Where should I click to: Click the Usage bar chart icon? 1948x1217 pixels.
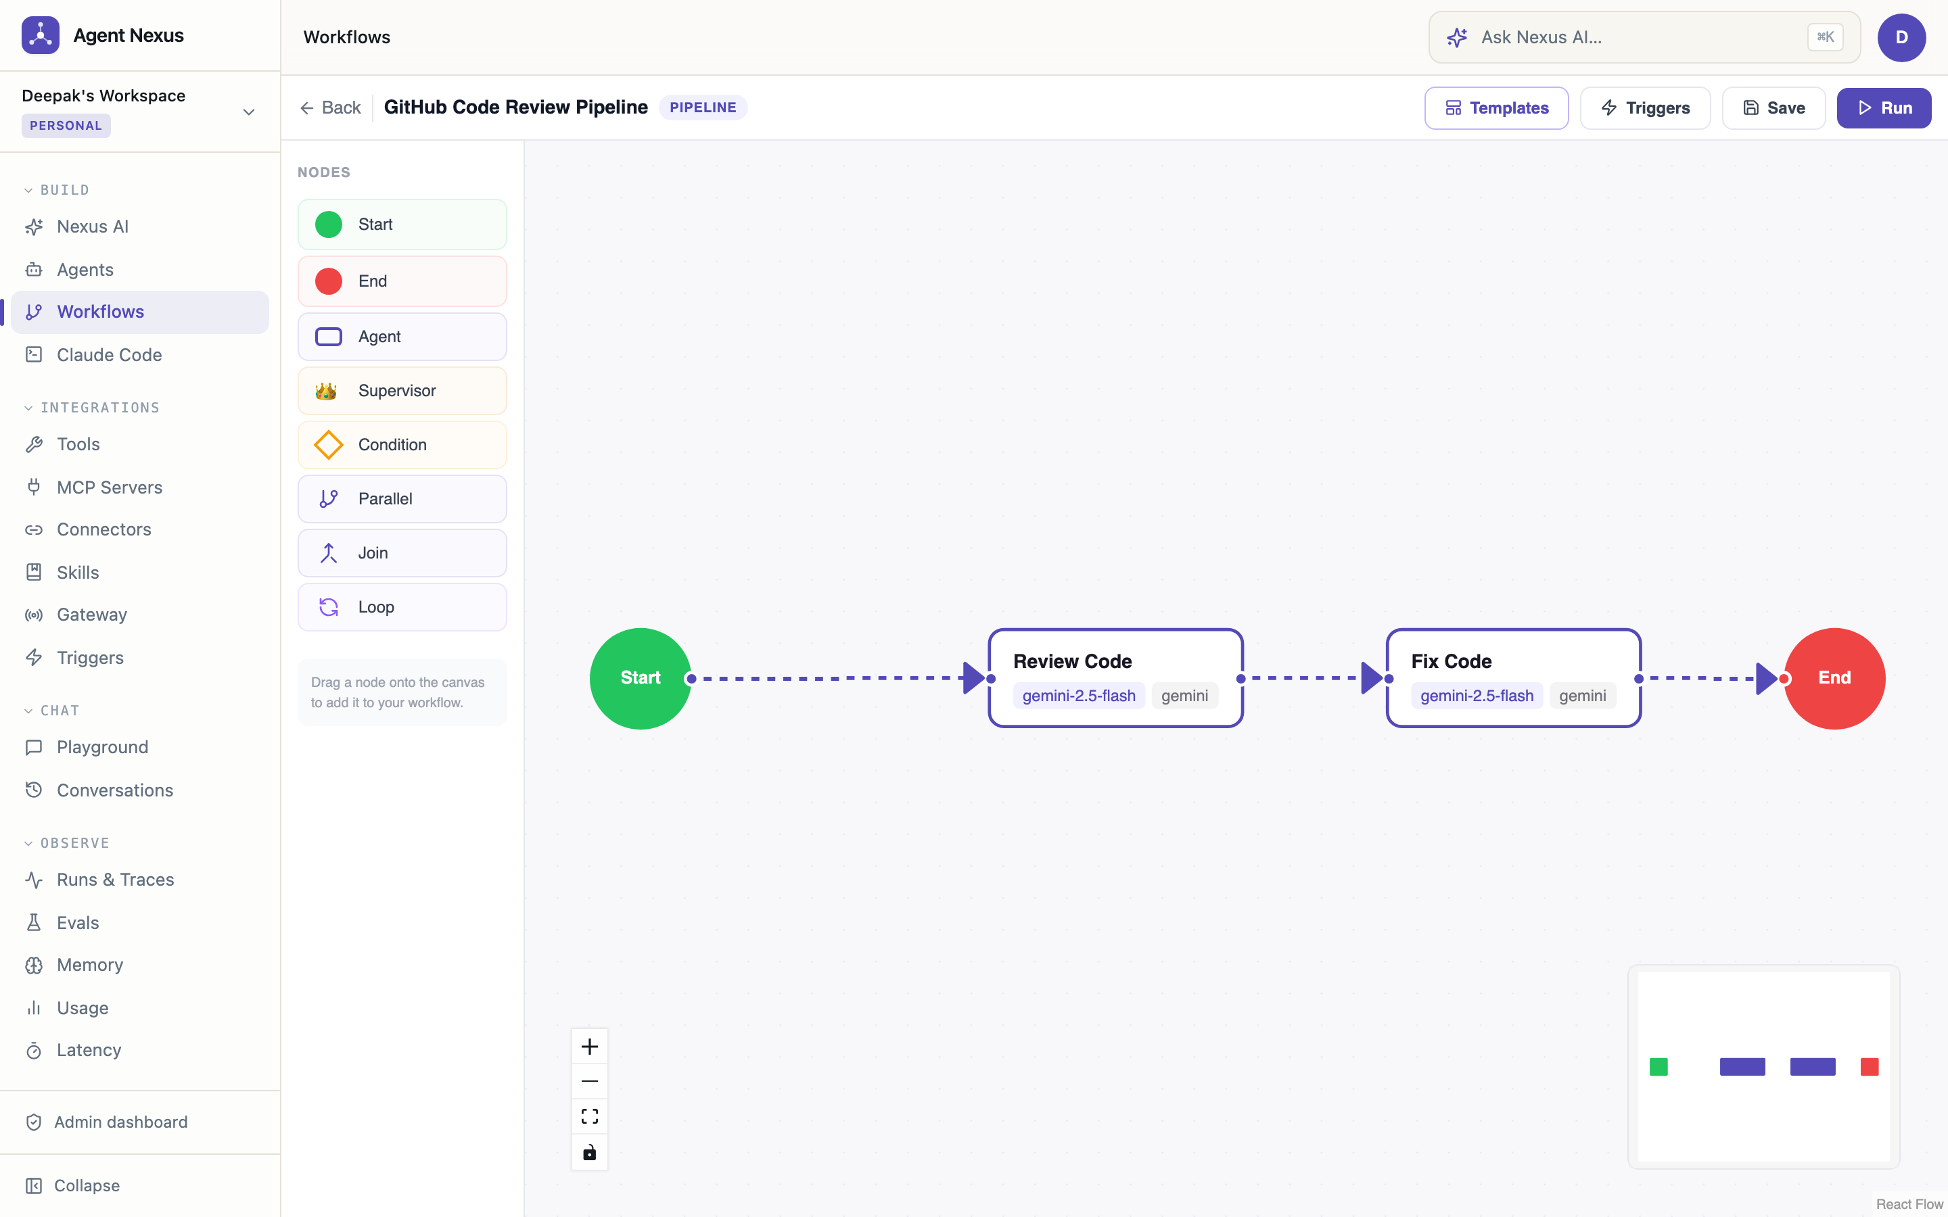[34, 1007]
